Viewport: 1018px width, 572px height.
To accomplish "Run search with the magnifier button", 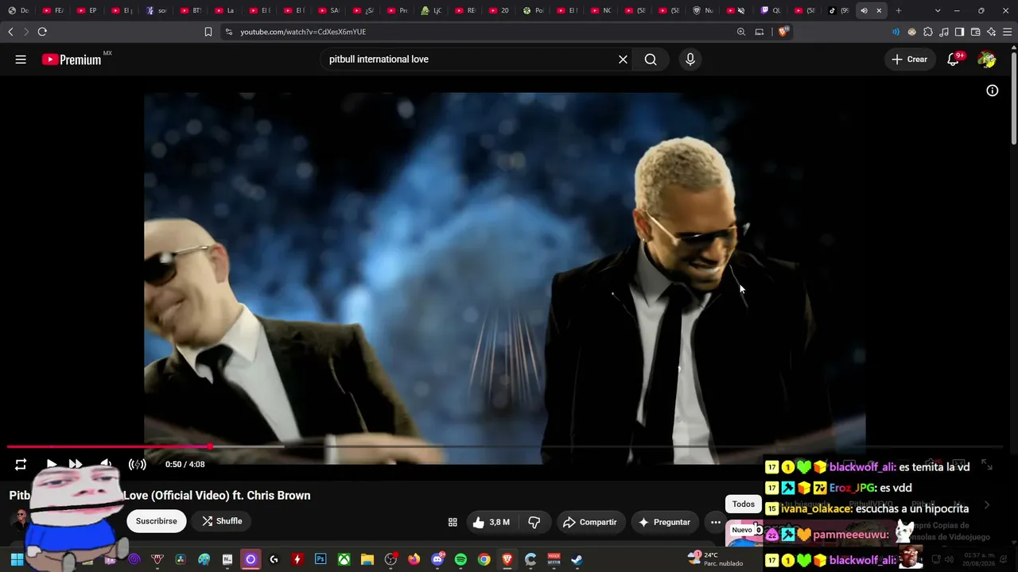I will coord(651,60).
